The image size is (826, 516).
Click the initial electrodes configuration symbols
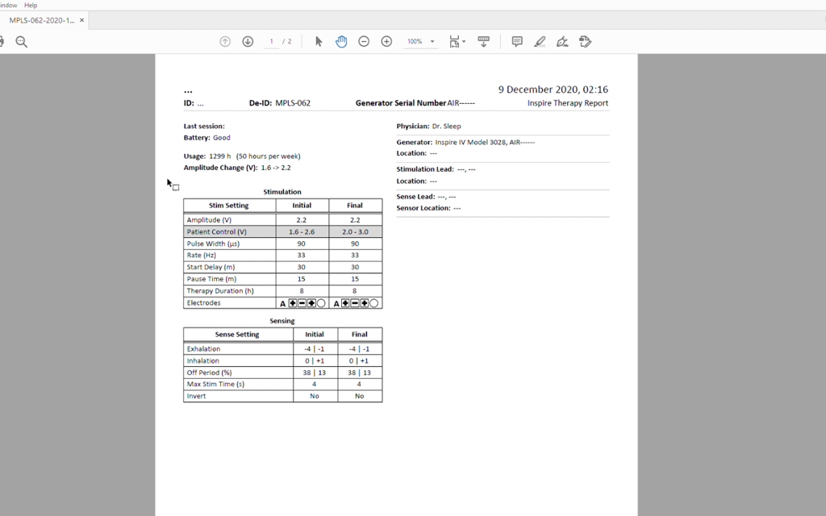302,303
